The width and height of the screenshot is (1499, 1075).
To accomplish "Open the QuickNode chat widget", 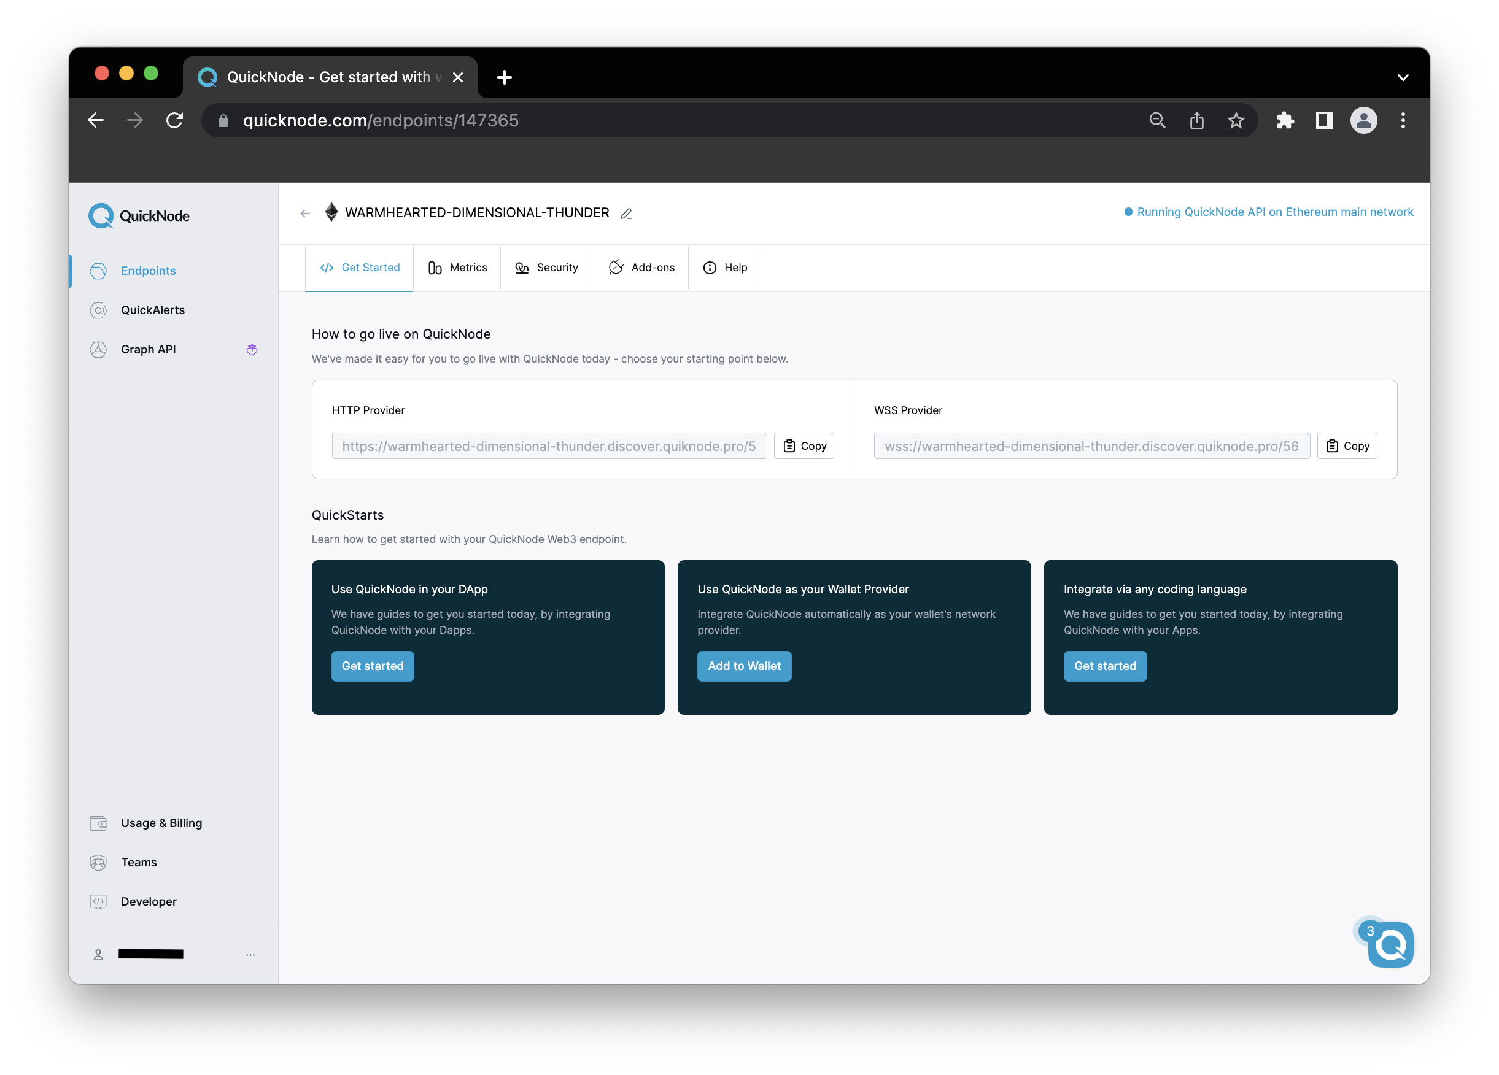I will tap(1390, 946).
